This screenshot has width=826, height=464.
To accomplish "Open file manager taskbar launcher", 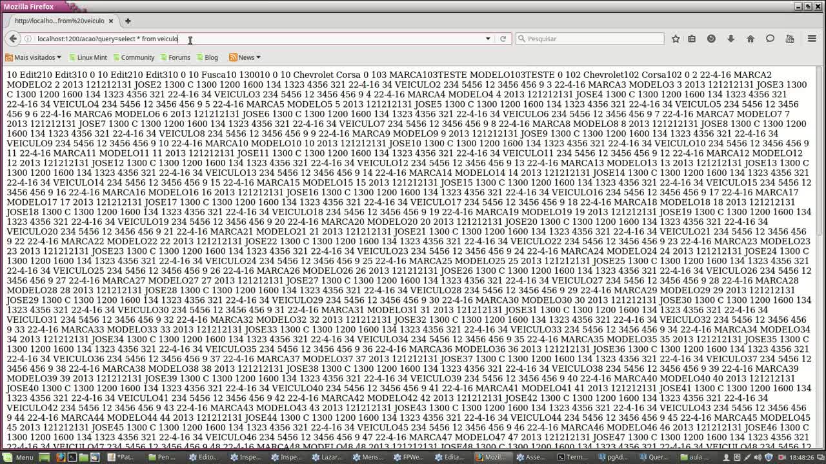I will pyautogui.click(x=83, y=458).
